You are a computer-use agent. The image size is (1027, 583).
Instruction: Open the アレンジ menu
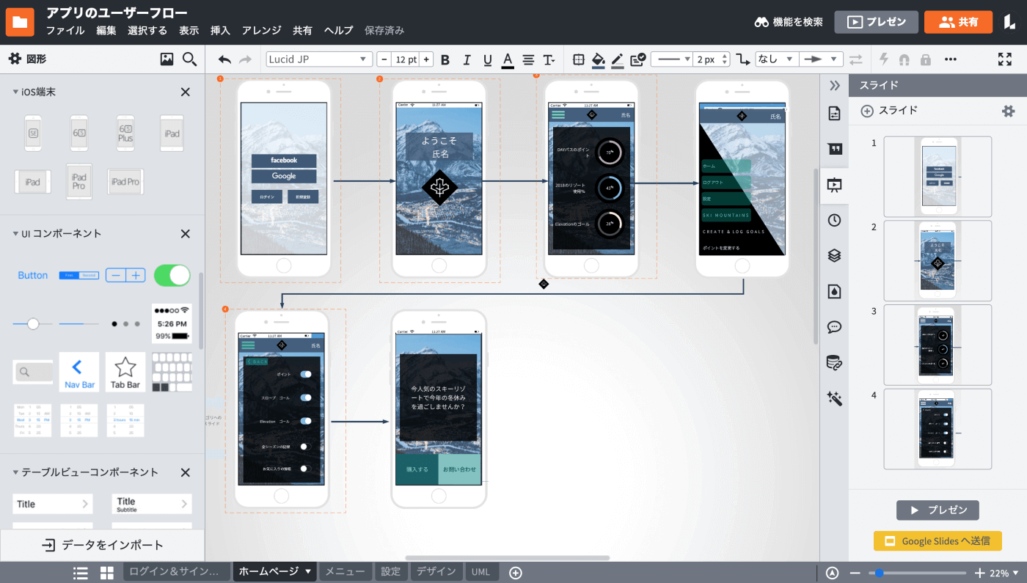(261, 30)
